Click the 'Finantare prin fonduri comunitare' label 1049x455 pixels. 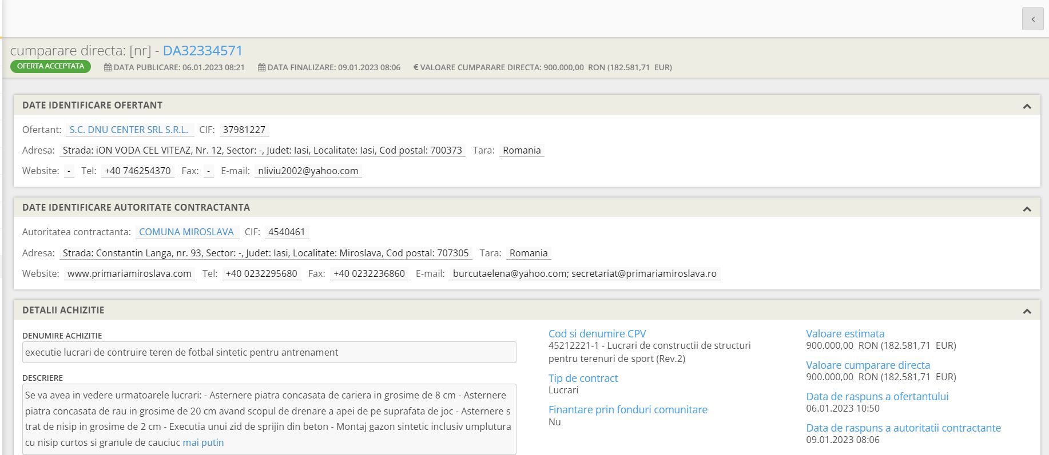pos(627,409)
